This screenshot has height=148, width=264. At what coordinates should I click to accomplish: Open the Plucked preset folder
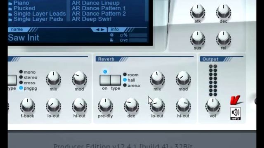point(22,8)
